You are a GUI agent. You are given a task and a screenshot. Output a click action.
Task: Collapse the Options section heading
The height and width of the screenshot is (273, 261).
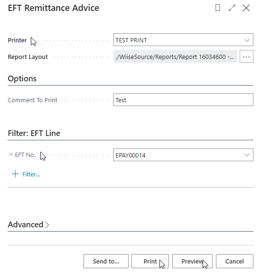[22, 78]
